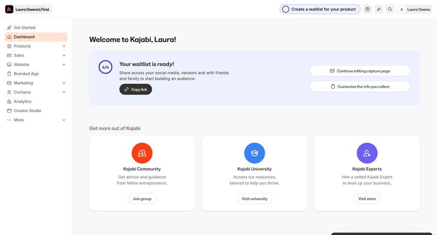Expand the Website chevron
This screenshot has width=437, height=235.
click(64, 65)
